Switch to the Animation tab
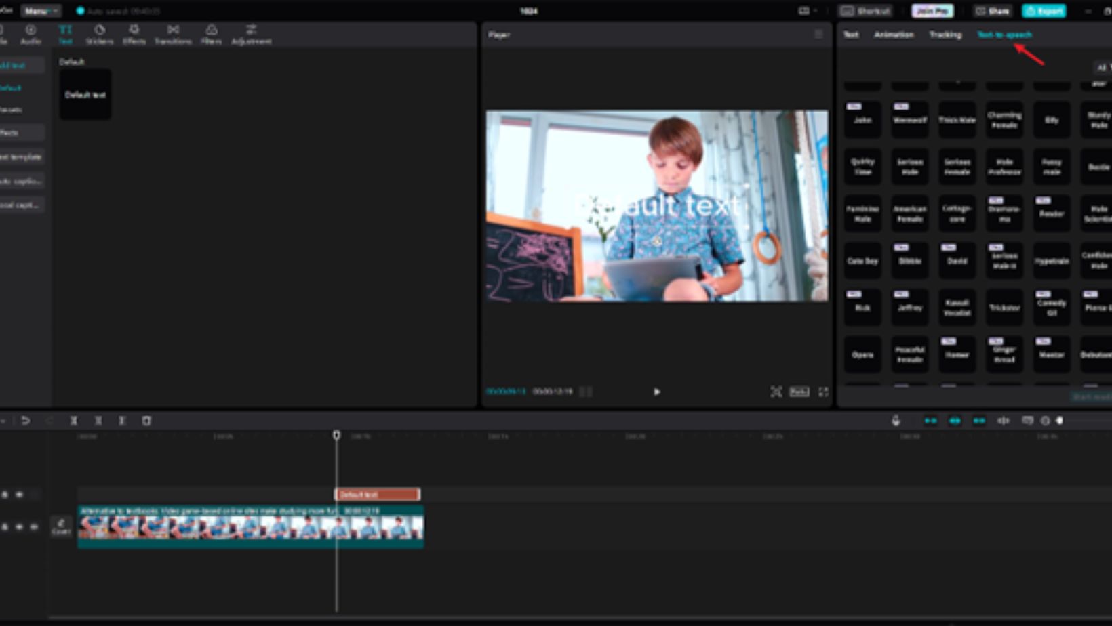This screenshot has height=626, width=1112. [x=894, y=35]
